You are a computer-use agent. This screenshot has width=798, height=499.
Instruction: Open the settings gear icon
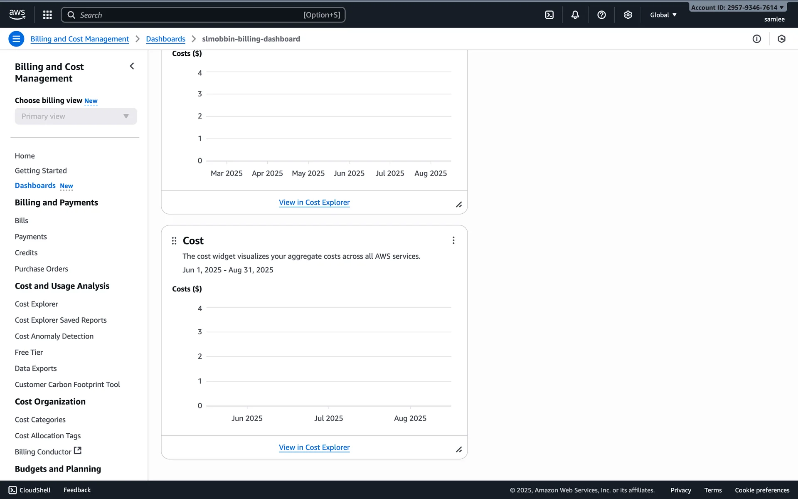click(628, 15)
